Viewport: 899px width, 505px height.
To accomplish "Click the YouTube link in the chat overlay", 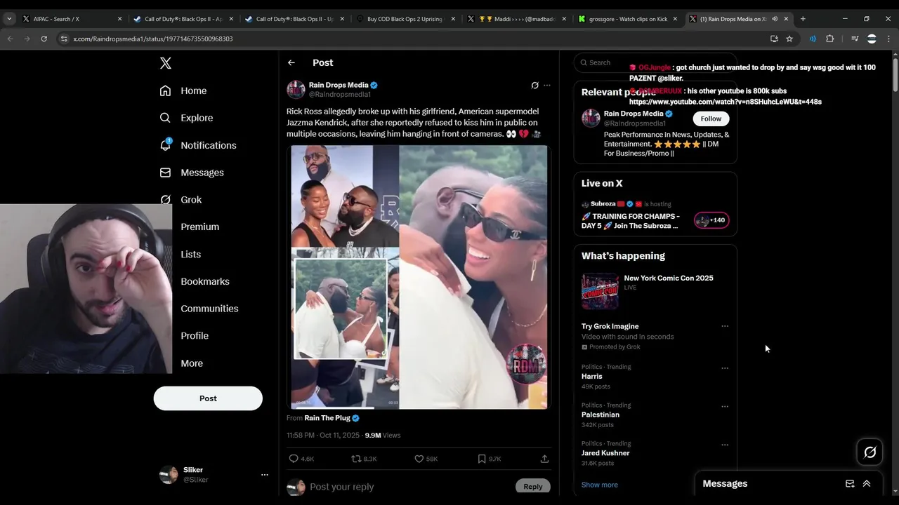I will click(726, 102).
